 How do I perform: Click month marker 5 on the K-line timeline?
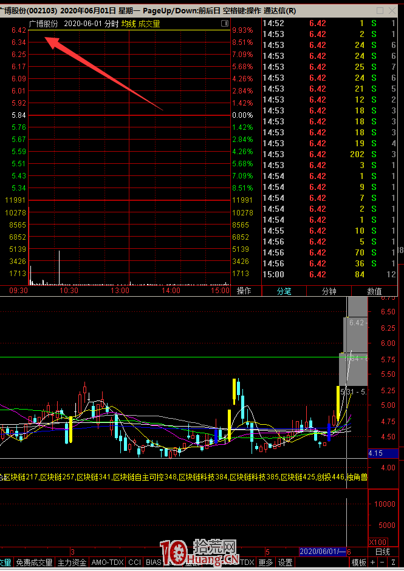(x=267, y=552)
